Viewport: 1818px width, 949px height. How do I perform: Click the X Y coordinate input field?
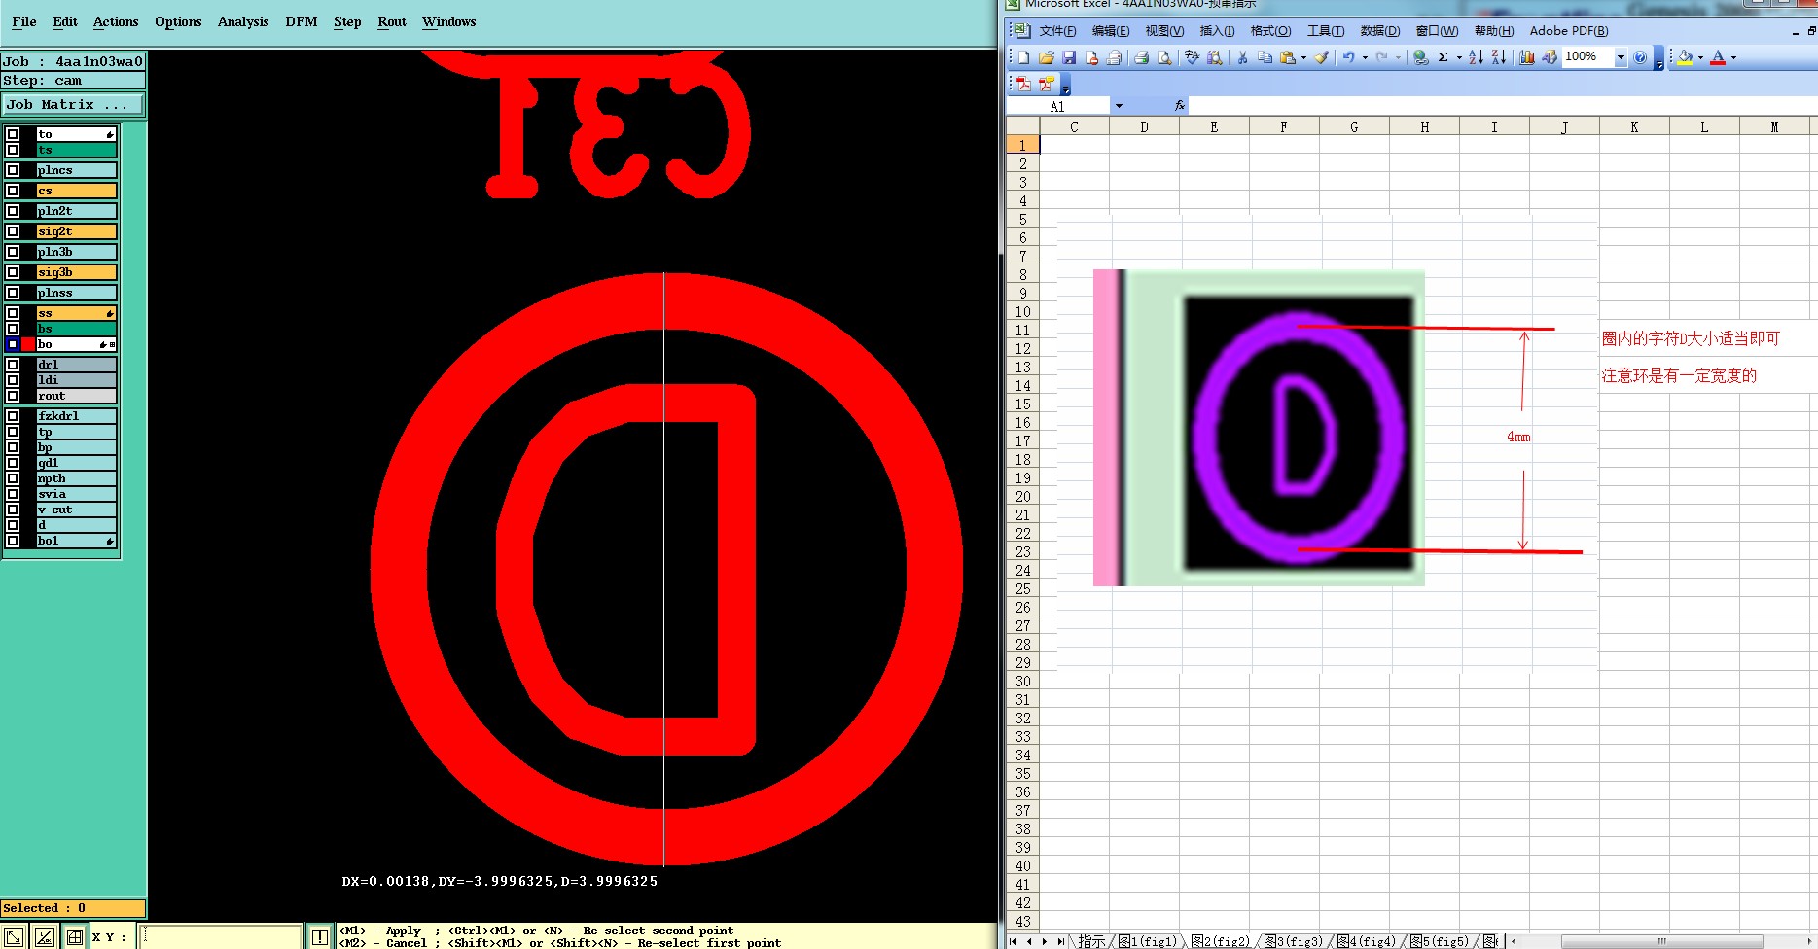click(222, 937)
